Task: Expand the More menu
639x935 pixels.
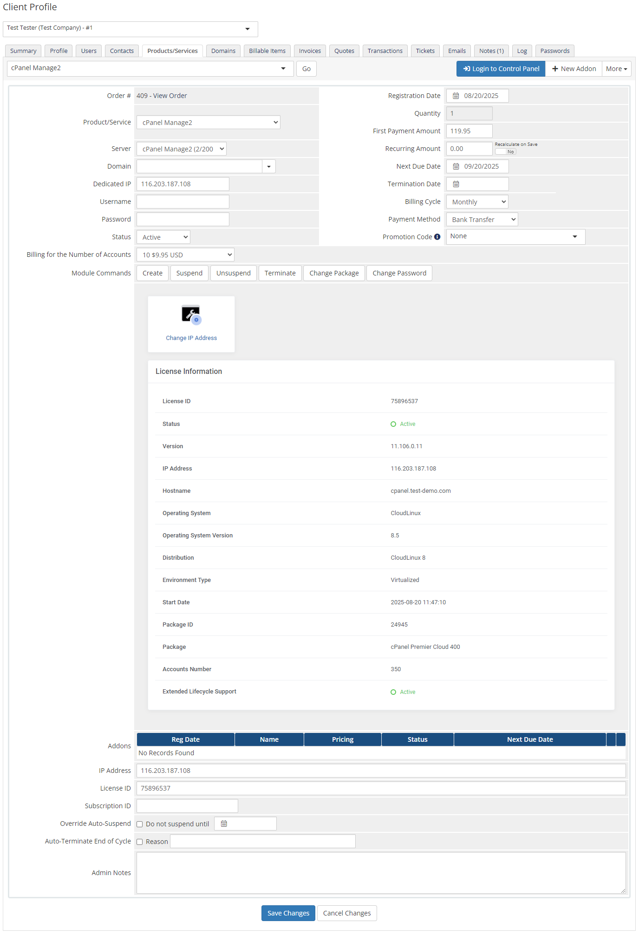Action: (617, 69)
